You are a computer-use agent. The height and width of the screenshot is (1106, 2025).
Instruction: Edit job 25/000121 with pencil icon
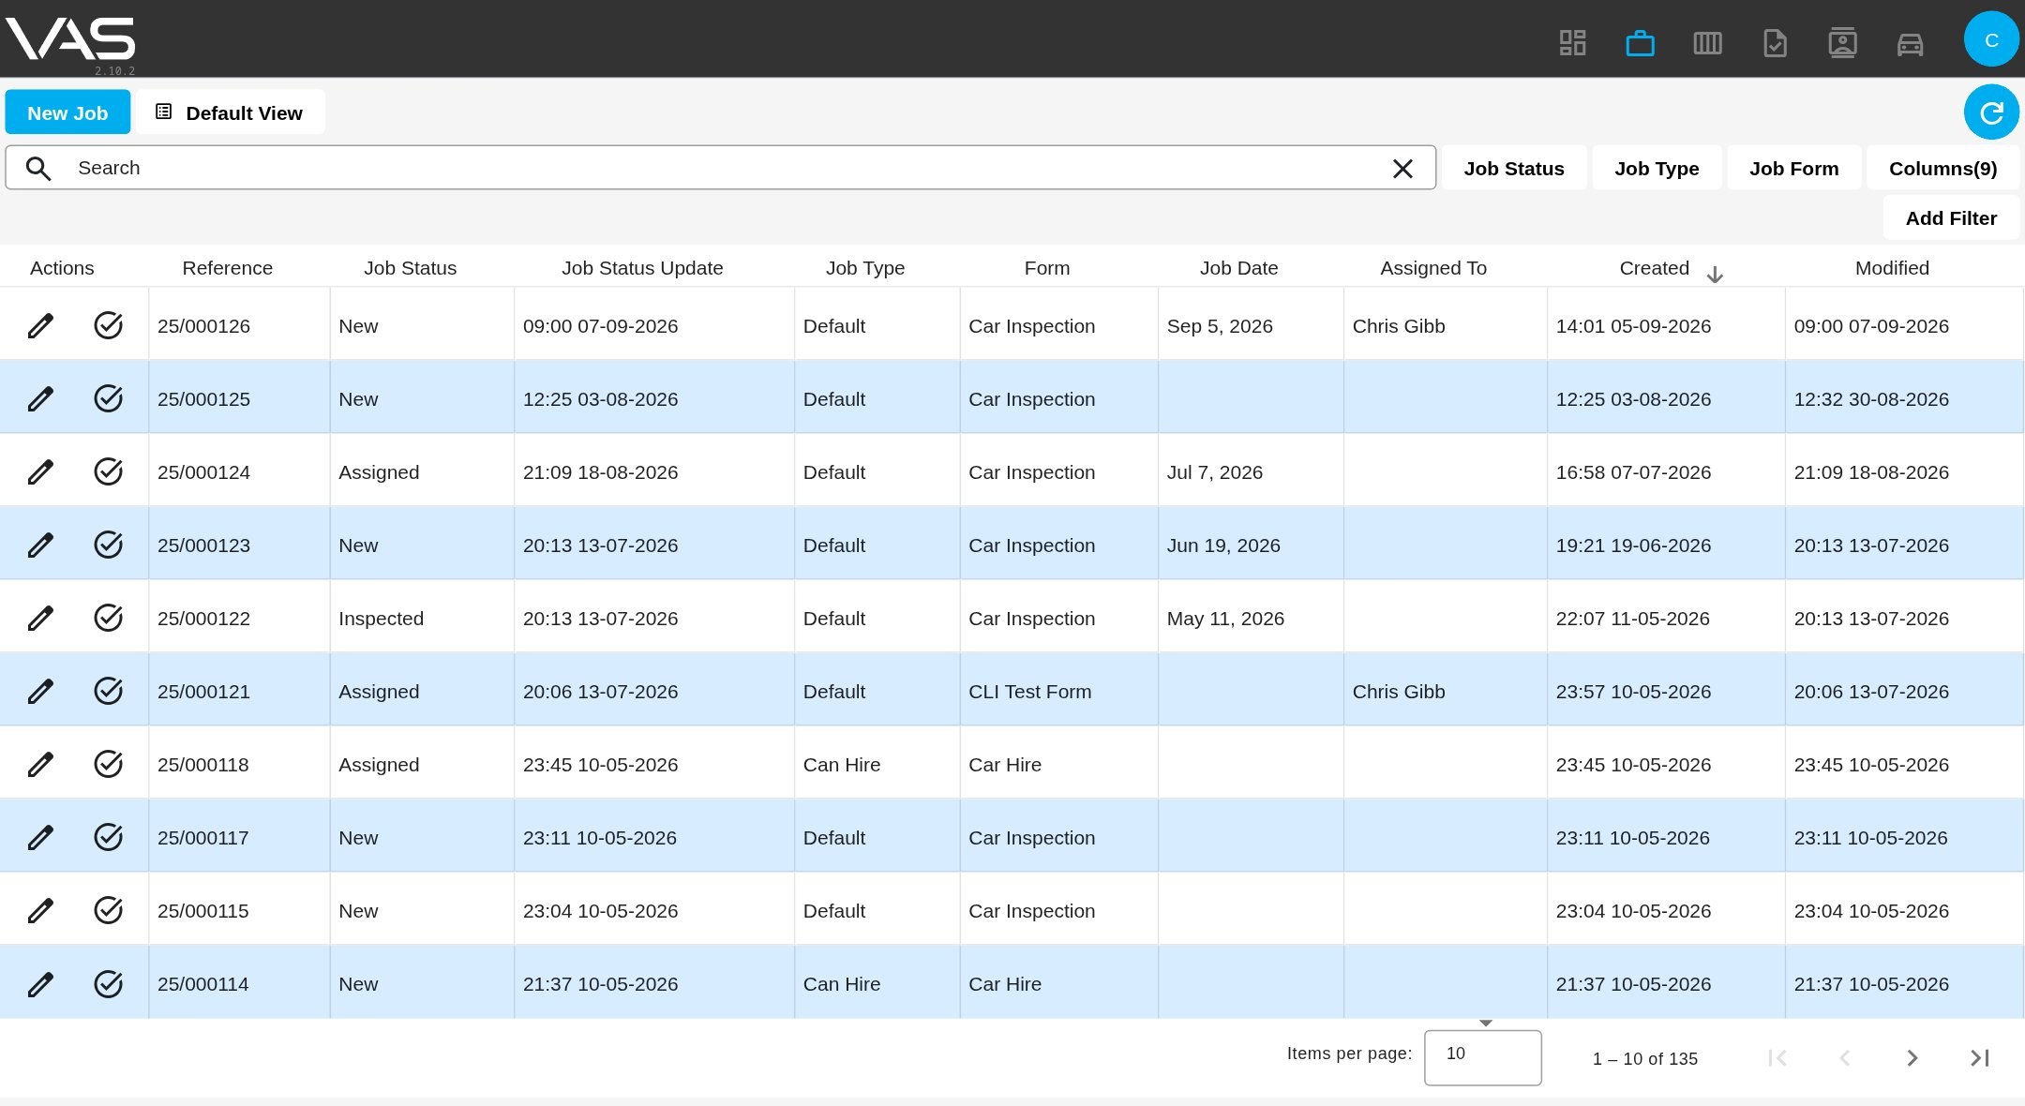(x=40, y=692)
